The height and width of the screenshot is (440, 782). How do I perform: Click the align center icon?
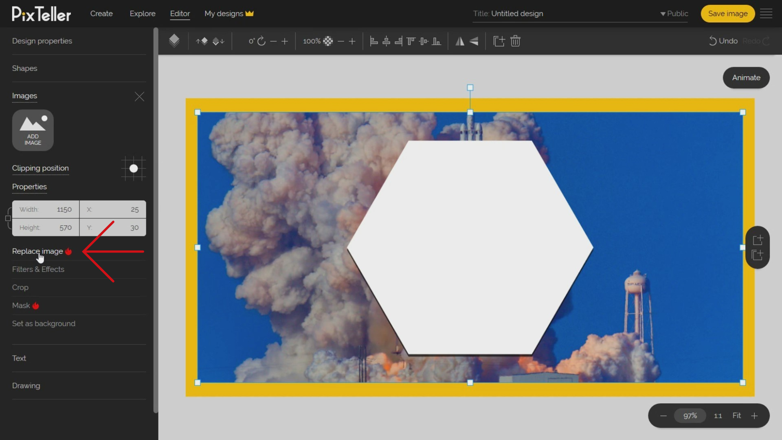(386, 40)
